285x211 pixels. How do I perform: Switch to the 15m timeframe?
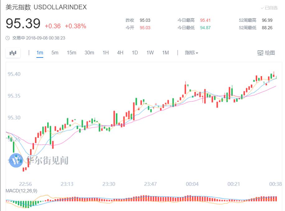(71, 53)
